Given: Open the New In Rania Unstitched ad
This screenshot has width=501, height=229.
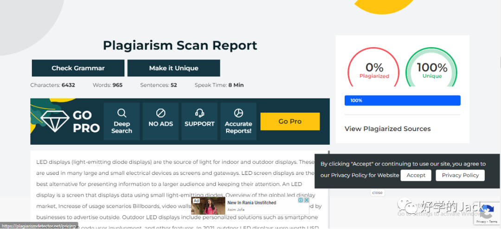Looking at the screenshot, I should (x=250, y=206).
